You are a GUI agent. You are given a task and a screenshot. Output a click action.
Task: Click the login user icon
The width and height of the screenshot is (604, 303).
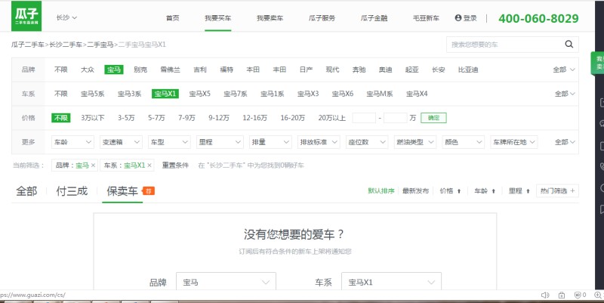[x=458, y=17]
